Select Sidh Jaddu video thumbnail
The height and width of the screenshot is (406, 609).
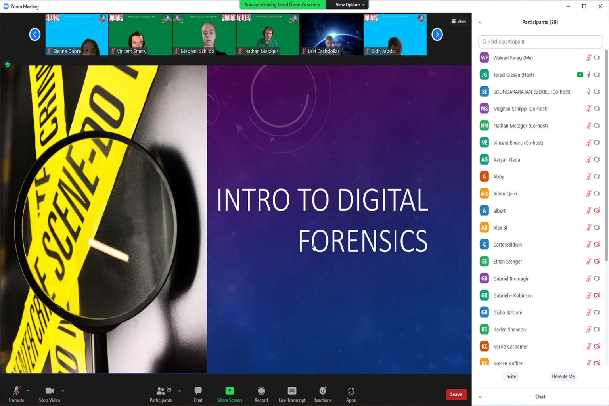395,34
